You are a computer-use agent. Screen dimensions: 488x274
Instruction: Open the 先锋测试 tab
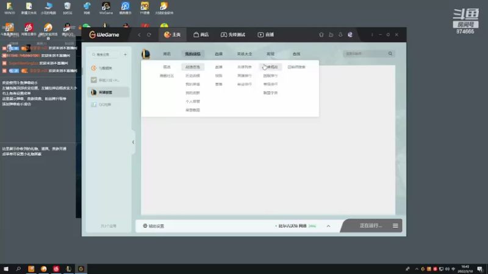(233, 35)
